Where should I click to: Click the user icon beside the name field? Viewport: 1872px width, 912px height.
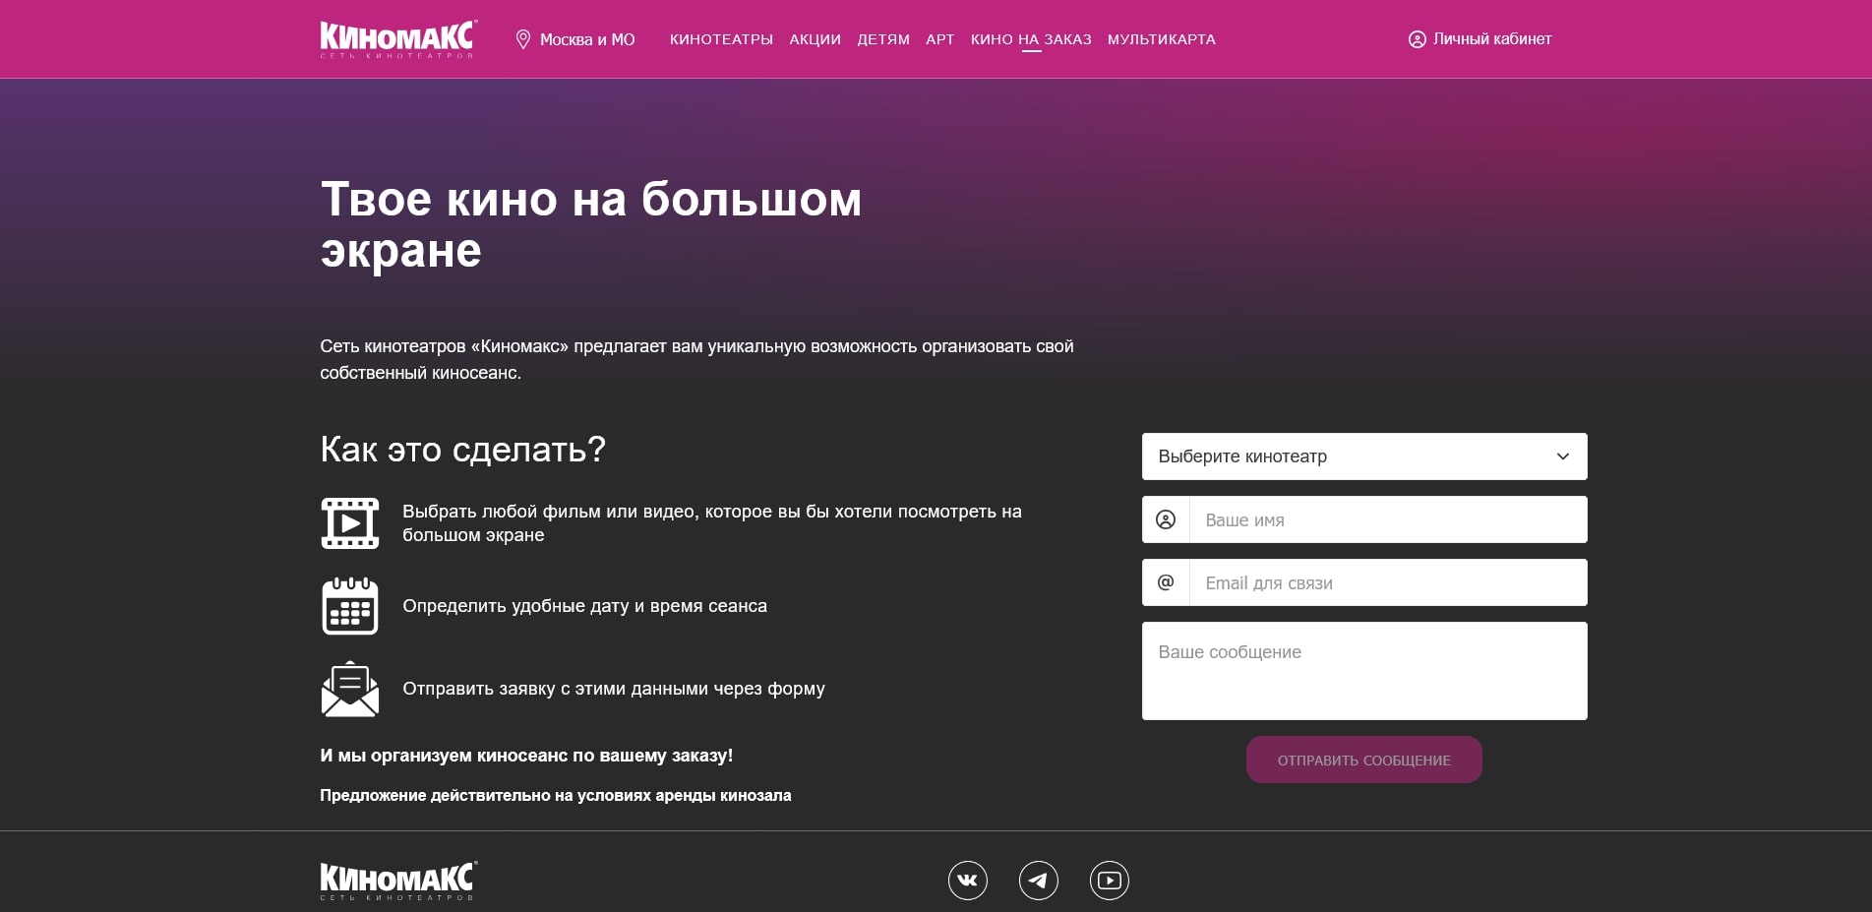pyautogui.click(x=1166, y=518)
